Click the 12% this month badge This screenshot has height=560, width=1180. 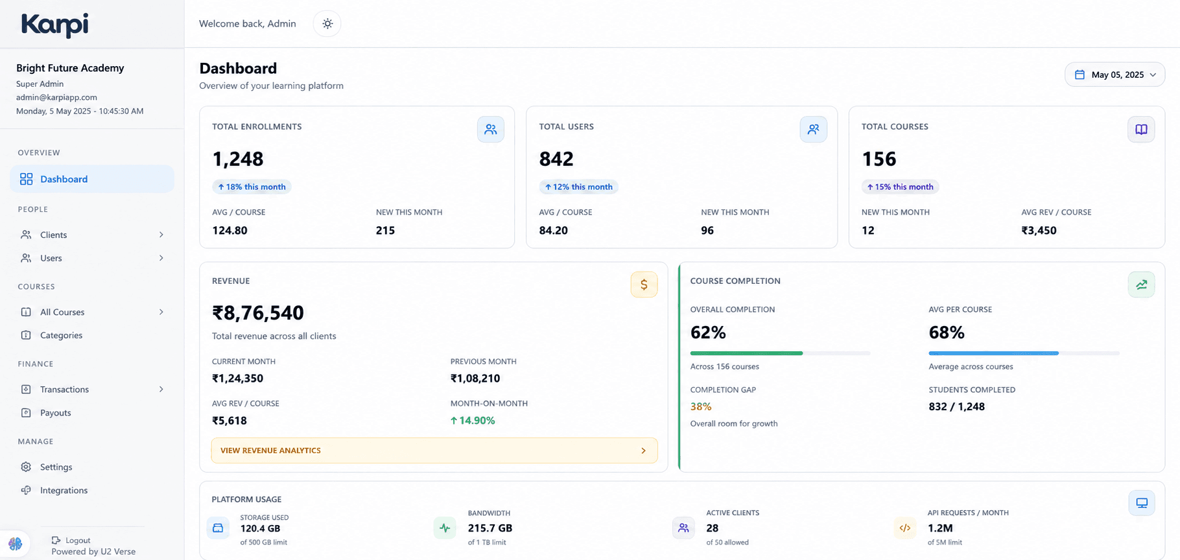(x=578, y=187)
